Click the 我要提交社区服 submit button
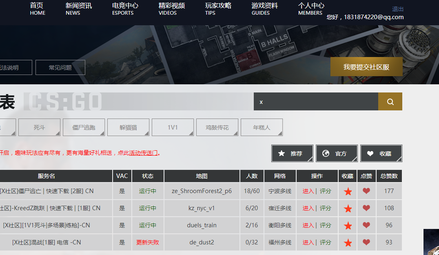The image size is (439, 255). pyautogui.click(x=366, y=66)
